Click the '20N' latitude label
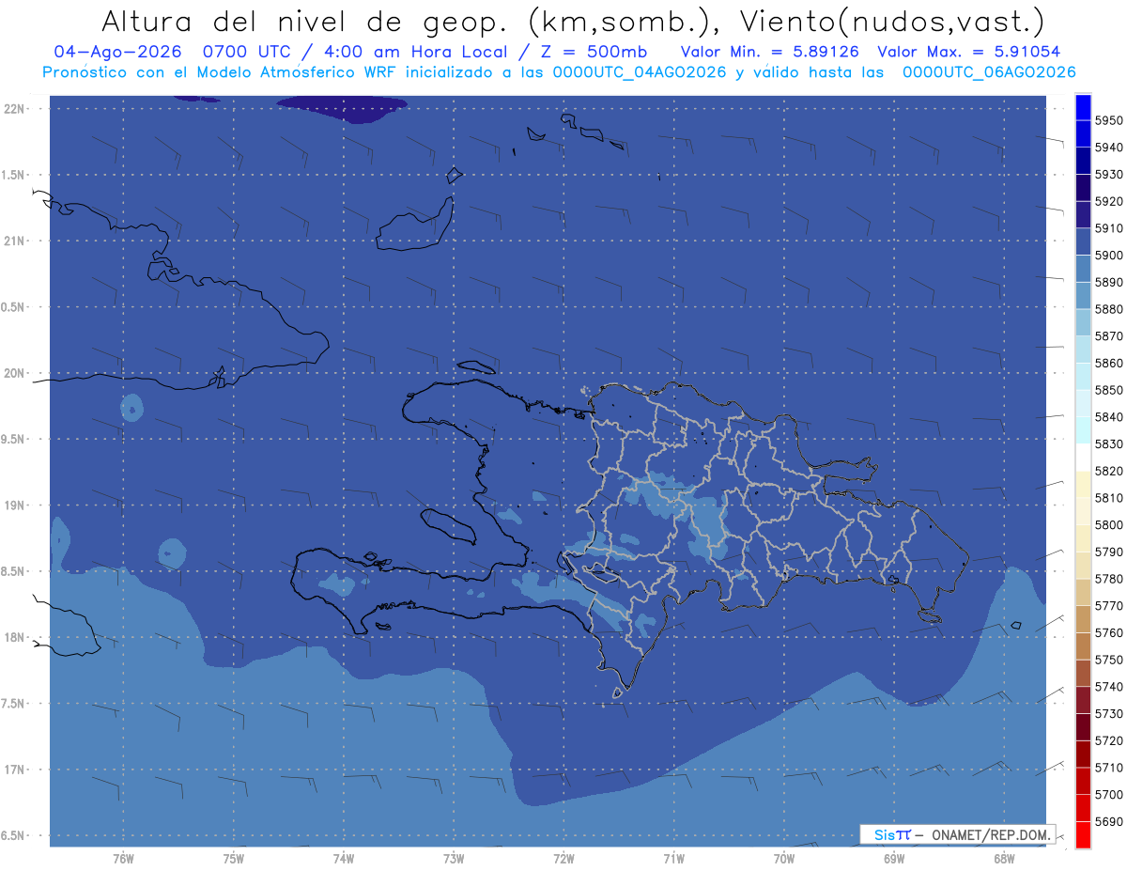The height and width of the screenshot is (871, 1127). click(x=14, y=373)
